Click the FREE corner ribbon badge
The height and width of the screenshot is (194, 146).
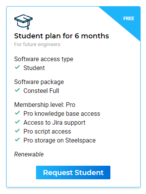129,19
